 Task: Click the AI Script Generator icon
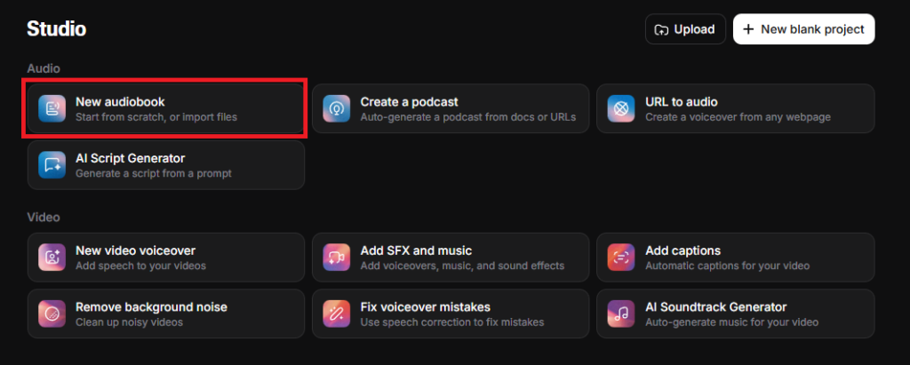[x=52, y=165]
